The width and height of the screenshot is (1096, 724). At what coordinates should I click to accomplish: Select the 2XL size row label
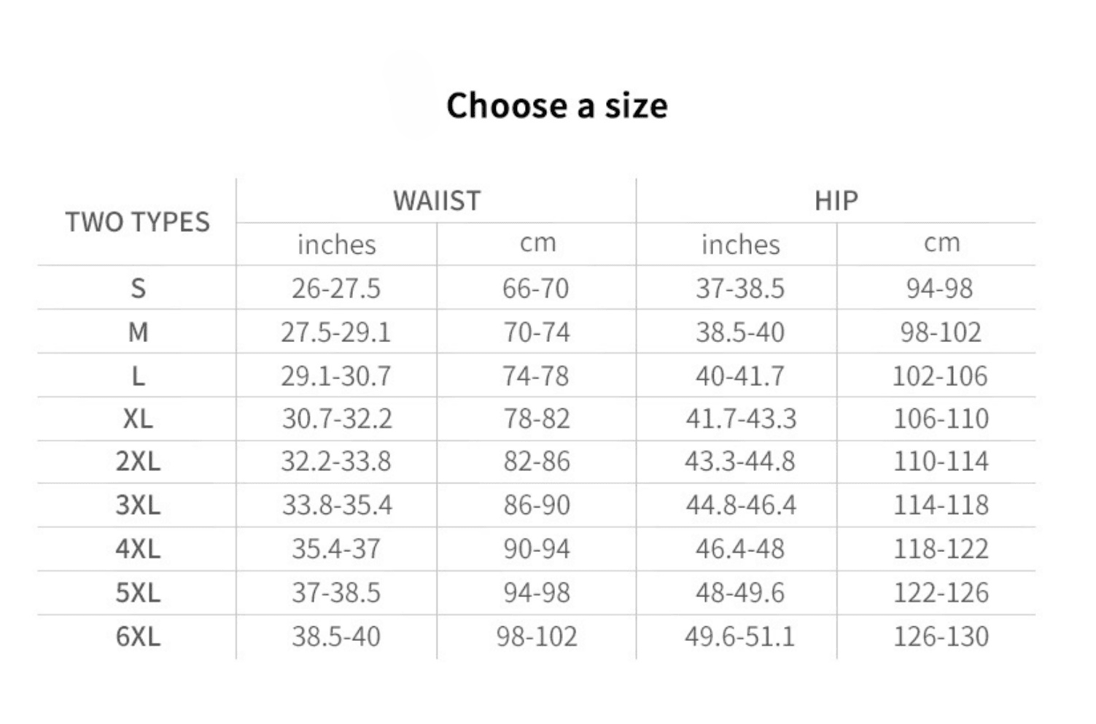[x=138, y=462]
